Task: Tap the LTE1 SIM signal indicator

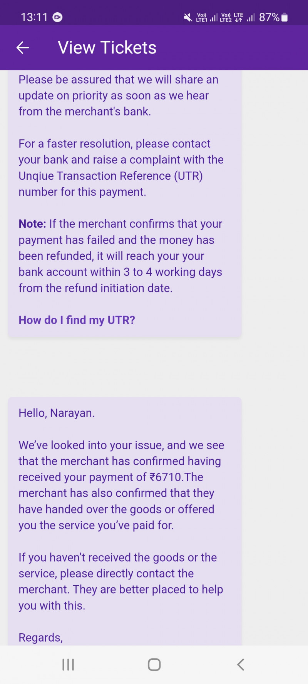Action: point(207,17)
